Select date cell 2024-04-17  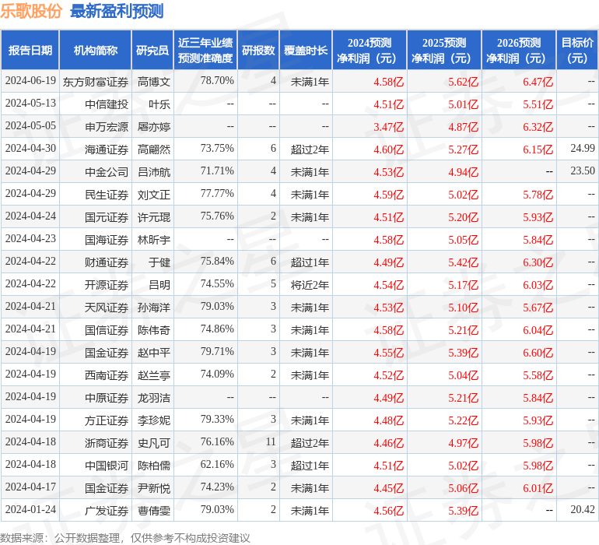click(x=30, y=487)
